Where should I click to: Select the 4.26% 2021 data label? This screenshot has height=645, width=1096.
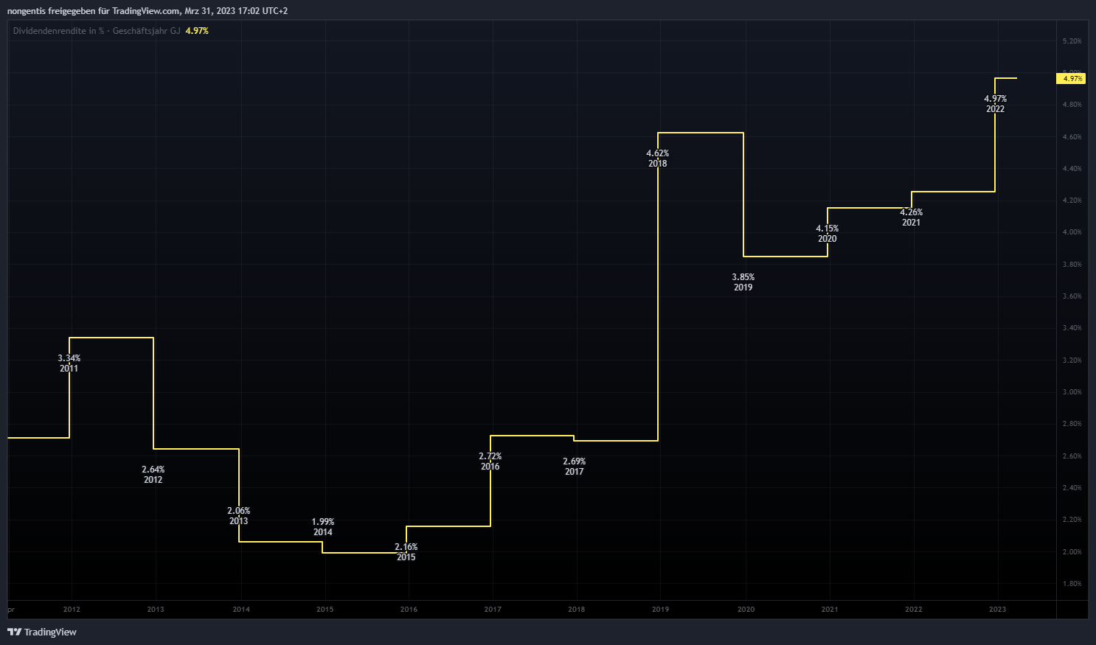[x=911, y=217]
